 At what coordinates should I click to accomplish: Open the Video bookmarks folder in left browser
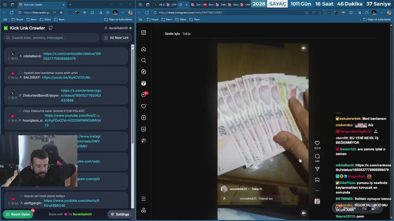45,19
